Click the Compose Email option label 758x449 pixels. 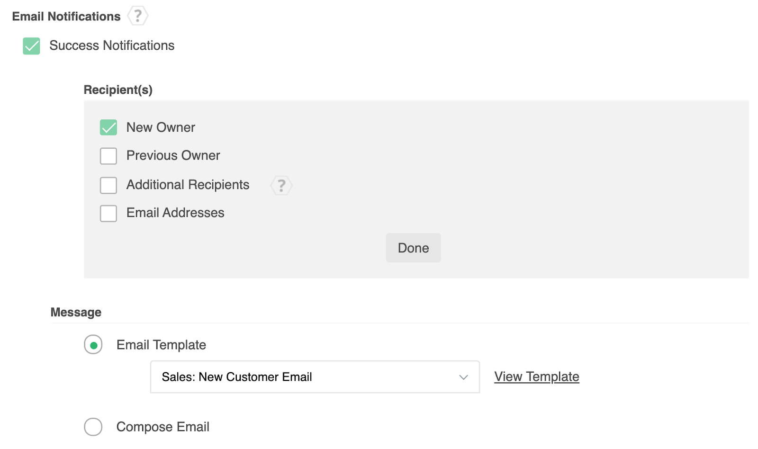162,427
